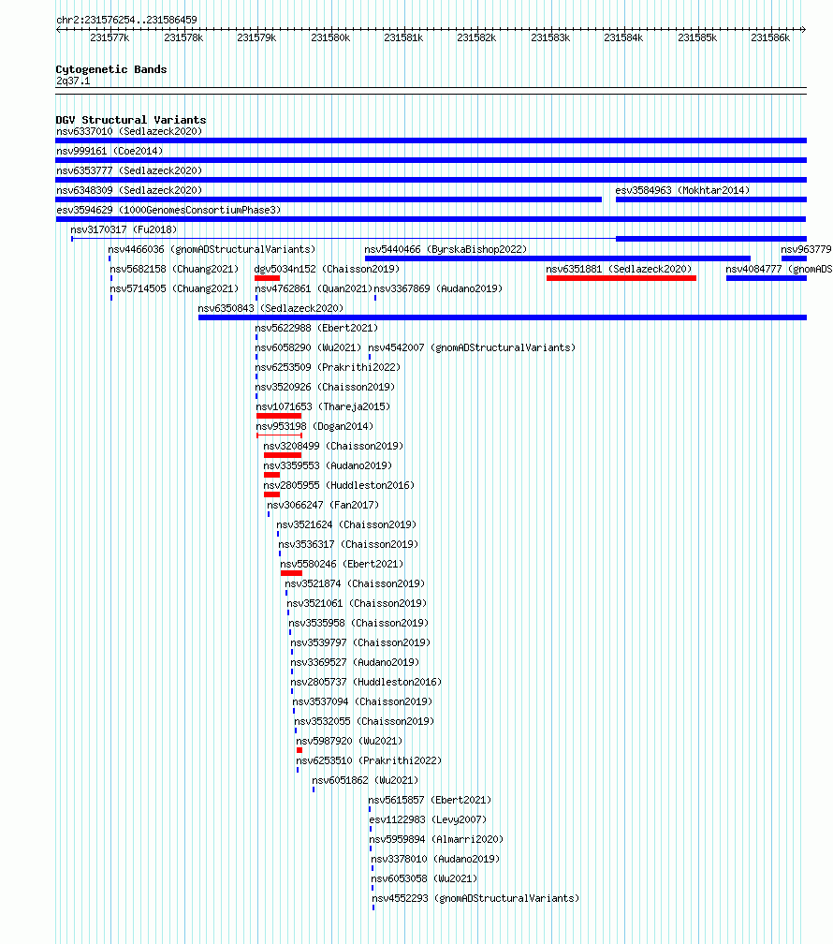Click the nsv3170317 (Fu2018) label
The height and width of the screenshot is (944, 833).
124,230
